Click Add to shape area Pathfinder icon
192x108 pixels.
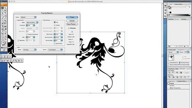pyautogui.click(x=169, y=73)
